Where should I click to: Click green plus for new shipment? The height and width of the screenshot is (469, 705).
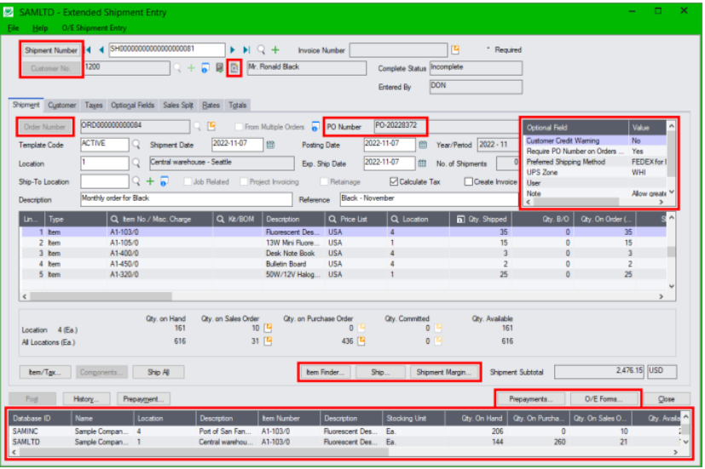point(275,49)
